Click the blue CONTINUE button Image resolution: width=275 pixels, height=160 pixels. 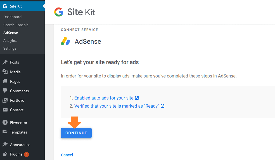pyautogui.click(x=76, y=133)
